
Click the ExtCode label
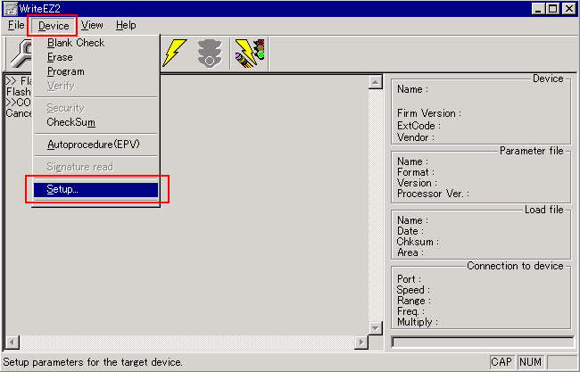click(x=418, y=126)
